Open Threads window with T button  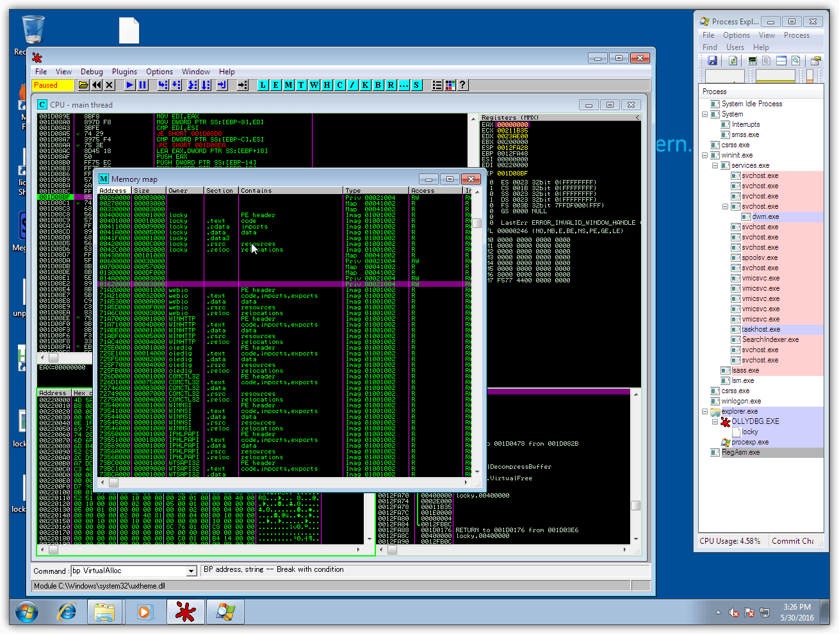(x=302, y=85)
